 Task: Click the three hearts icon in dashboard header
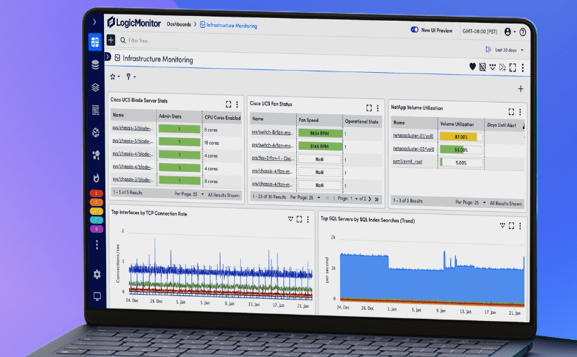pos(492,67)
